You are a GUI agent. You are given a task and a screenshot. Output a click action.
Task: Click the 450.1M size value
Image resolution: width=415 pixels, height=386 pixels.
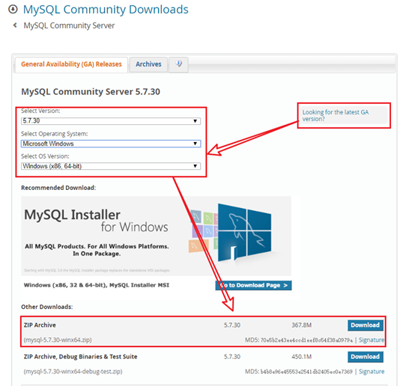pos(301,357)
